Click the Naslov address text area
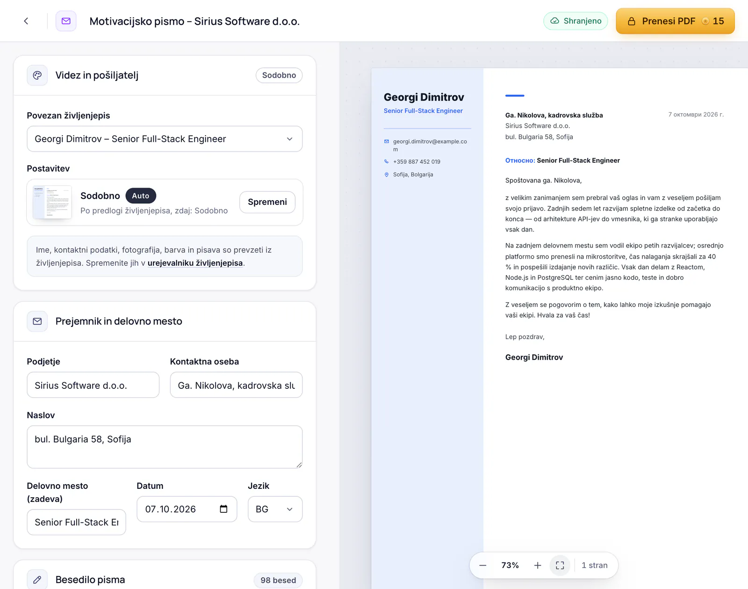The width and height of the screenshot is (748, 589). (165, 447)
